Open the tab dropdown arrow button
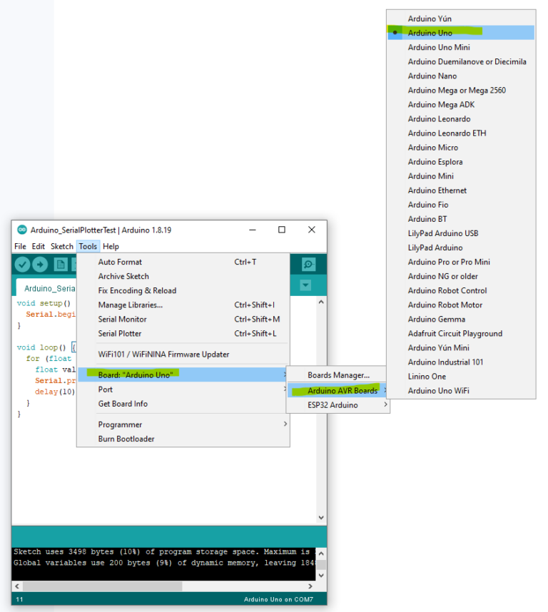Screen dimensions: 548x612 tap(305, 286)
